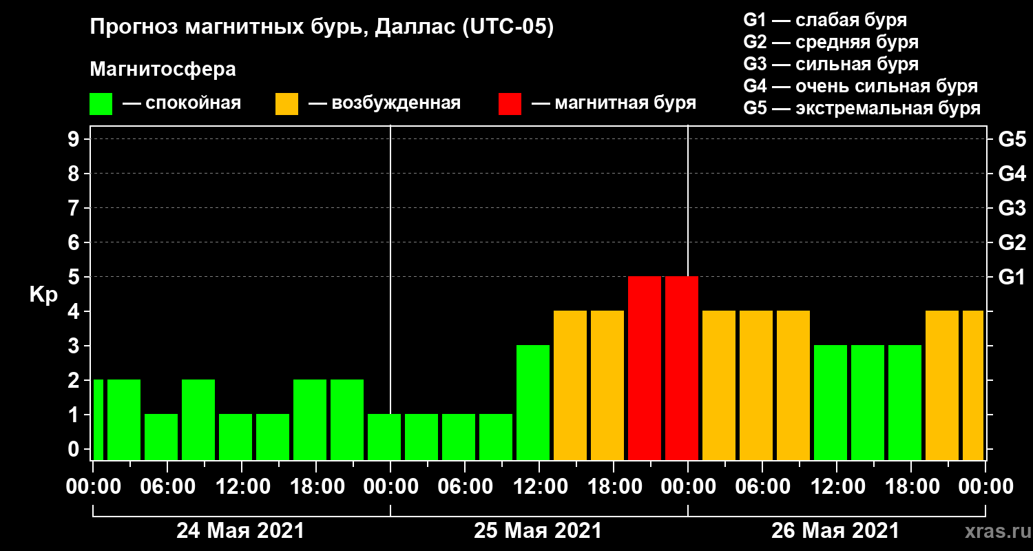1033x551 pixels.
Task: Click the "G4 — очень сильная буря" legend line
Action: 861,86
